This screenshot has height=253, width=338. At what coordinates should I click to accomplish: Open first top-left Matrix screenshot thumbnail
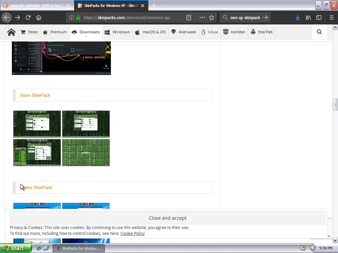[x=37, y=124]
